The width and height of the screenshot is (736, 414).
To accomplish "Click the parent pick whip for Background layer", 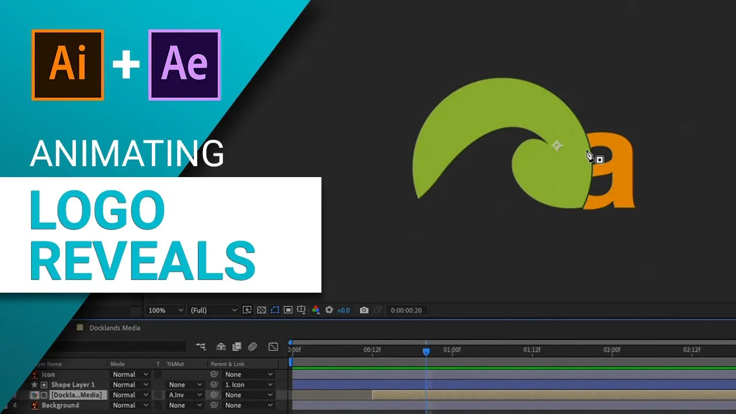I will click(x=214, y=405).
